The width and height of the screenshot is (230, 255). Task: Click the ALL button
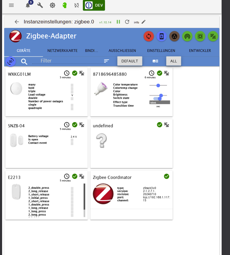pyautogui.click(x=173, y=61)
